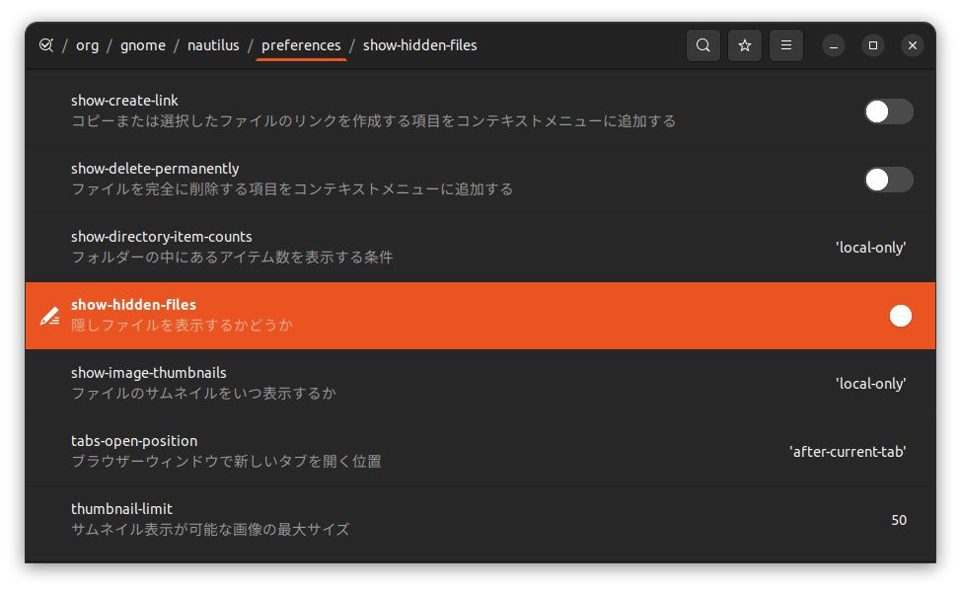Bookmark this path with the star icon

pyautogui.click(x=745, y=45)
